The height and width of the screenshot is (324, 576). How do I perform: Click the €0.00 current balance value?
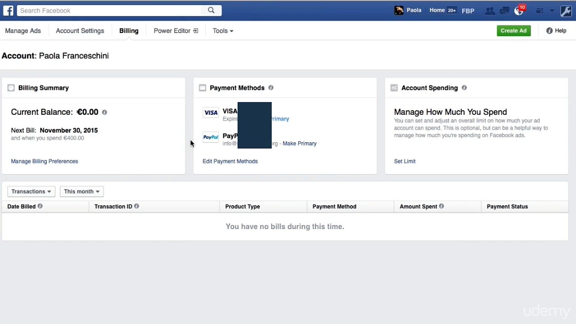pos(87,112)
